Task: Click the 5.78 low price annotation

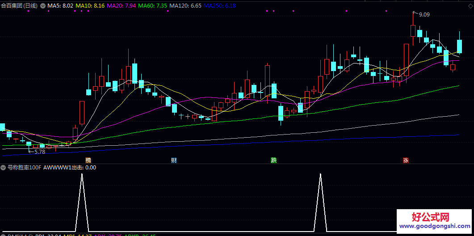Action: pos(39,152)
